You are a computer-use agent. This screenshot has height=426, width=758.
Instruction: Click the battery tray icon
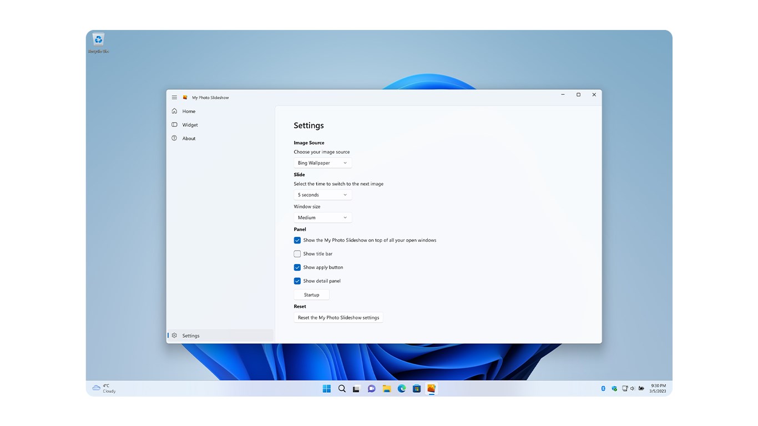641,388
